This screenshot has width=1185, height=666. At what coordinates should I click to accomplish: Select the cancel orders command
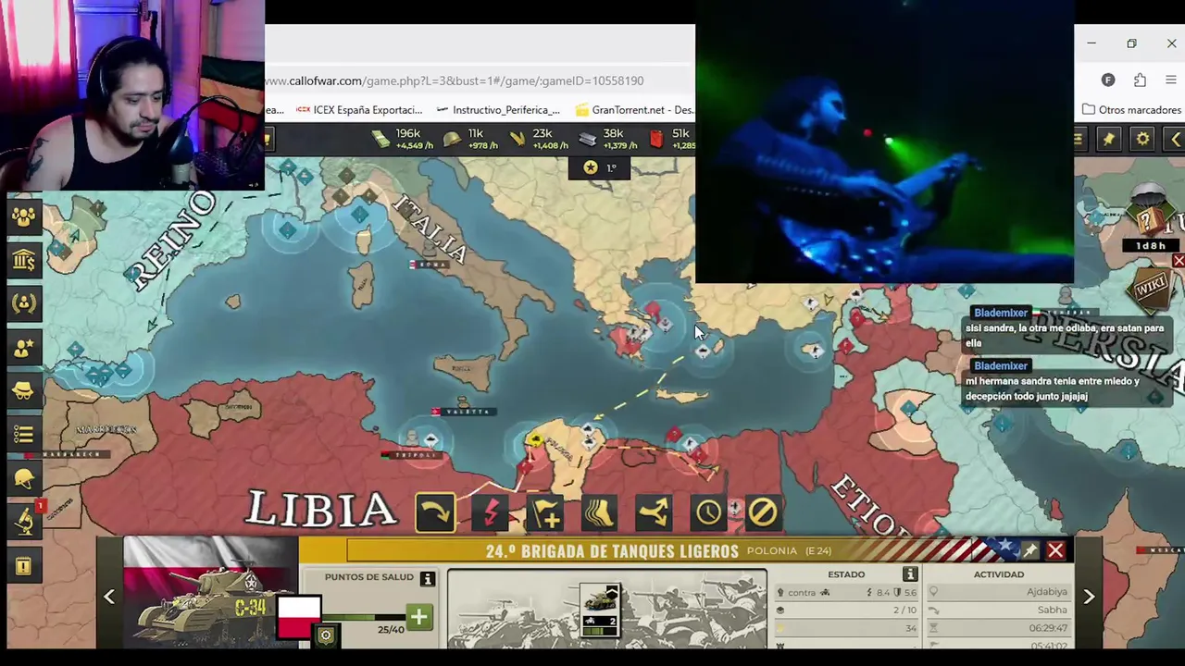point(763,512)
